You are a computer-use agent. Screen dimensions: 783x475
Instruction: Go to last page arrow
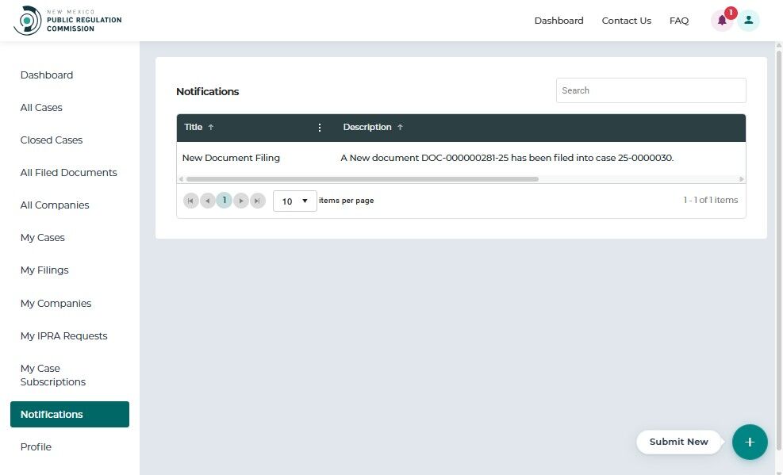(257, 201)
